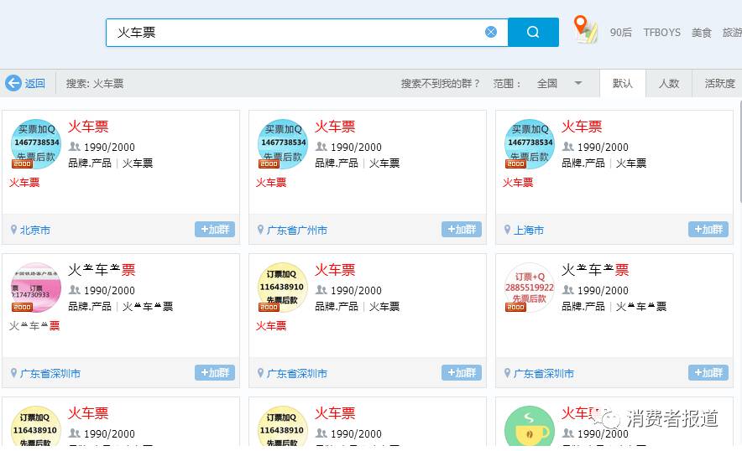742x451 pixels.
Task: Select the TFBOYS hot tag
Action: (x=661, y=32)
